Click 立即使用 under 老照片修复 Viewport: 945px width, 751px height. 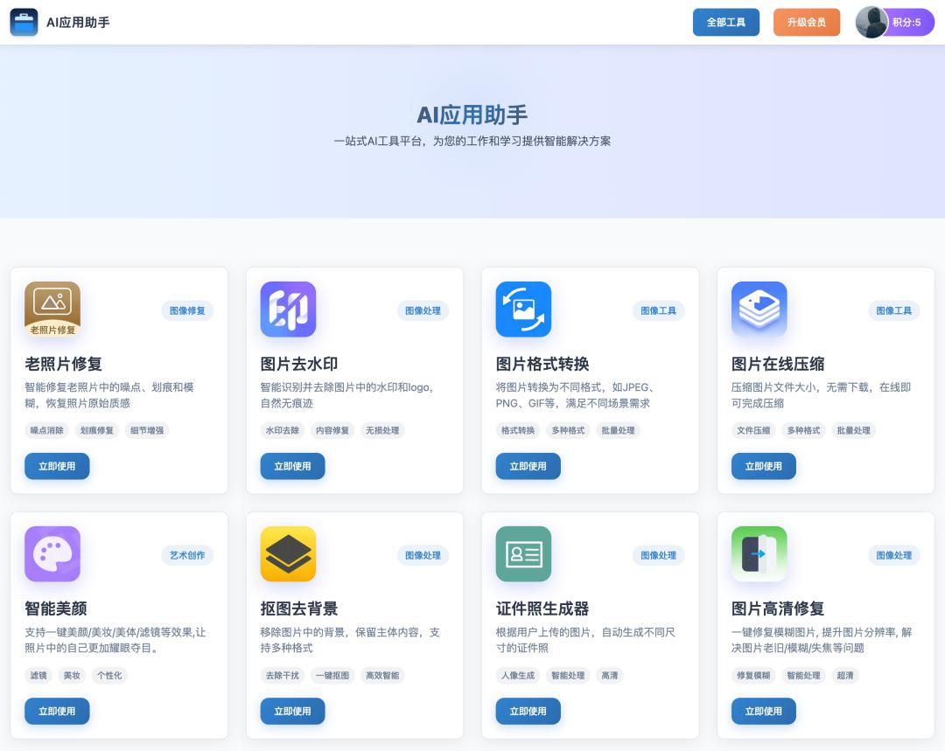[57, 466]
